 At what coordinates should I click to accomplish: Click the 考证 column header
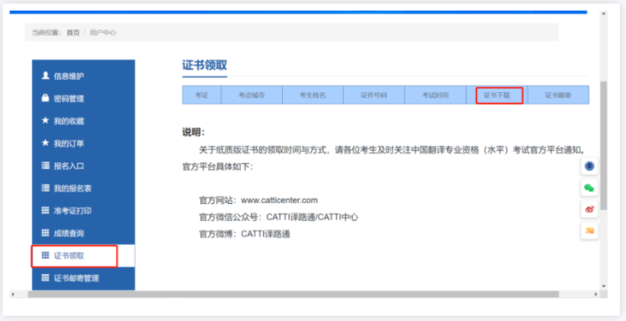click(x=201, y=96)
